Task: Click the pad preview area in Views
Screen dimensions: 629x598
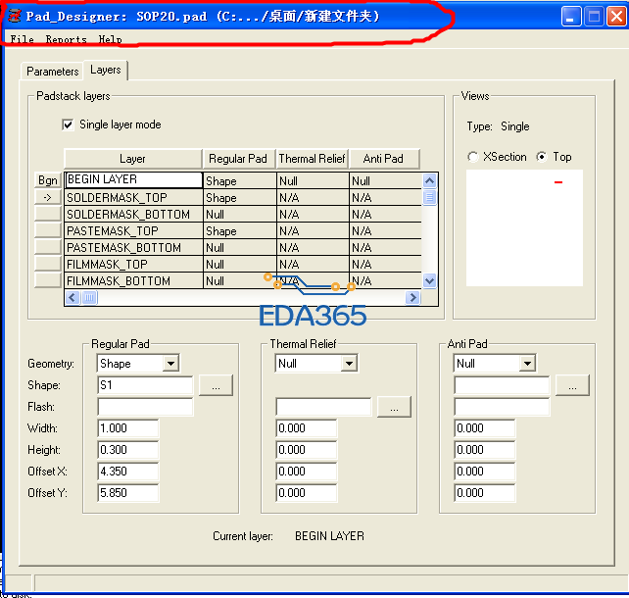Action: 524,228
